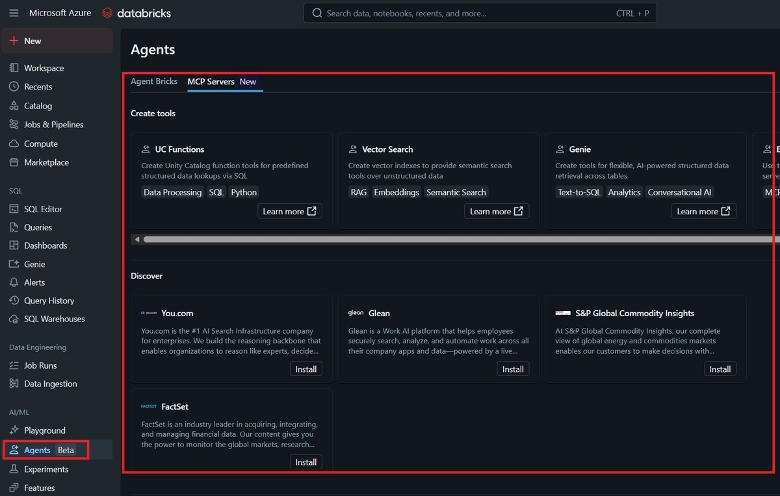This screenshot has height=496, width=780.
Task: Click the global search bar
Action: point(479,12)
